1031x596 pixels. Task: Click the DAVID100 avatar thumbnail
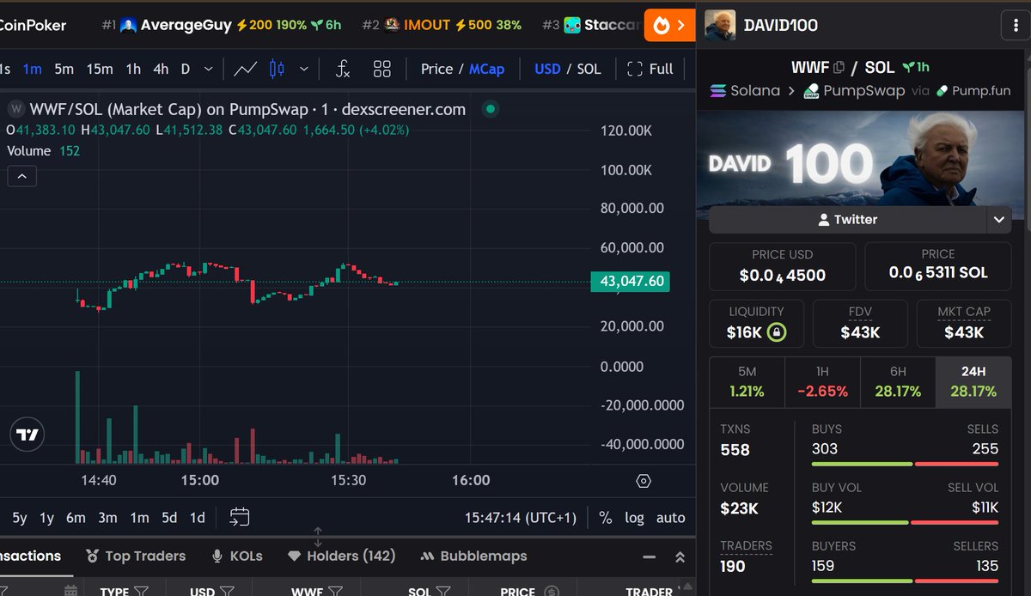(720, 26)
